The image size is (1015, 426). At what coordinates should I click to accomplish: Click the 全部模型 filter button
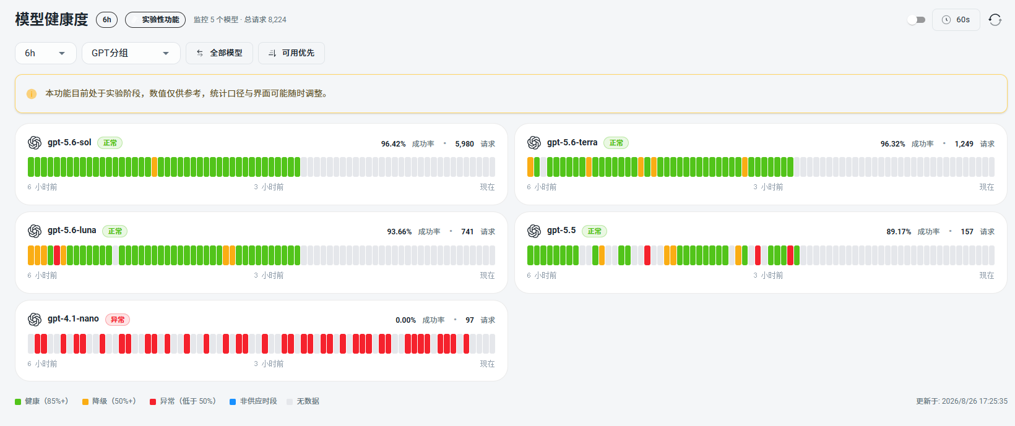(x=219, y=53)
